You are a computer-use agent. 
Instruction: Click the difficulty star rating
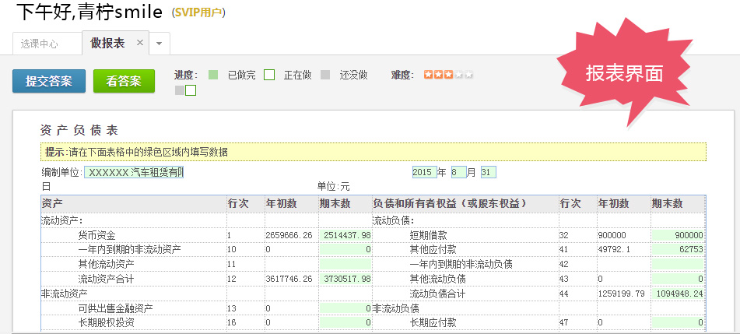448,75
